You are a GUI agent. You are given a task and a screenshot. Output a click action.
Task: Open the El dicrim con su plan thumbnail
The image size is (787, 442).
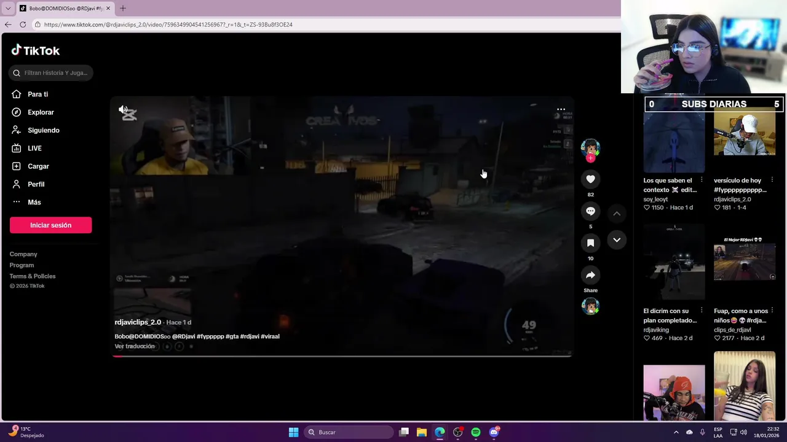[x=674, y=263]
